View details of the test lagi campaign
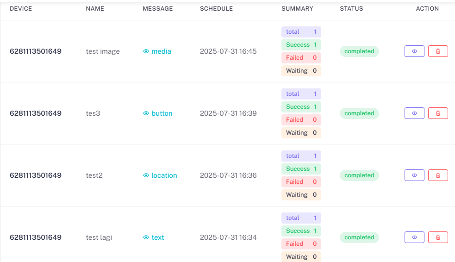Image resolution: width=455 pixels, height=262 pixels. pos(414,237)
